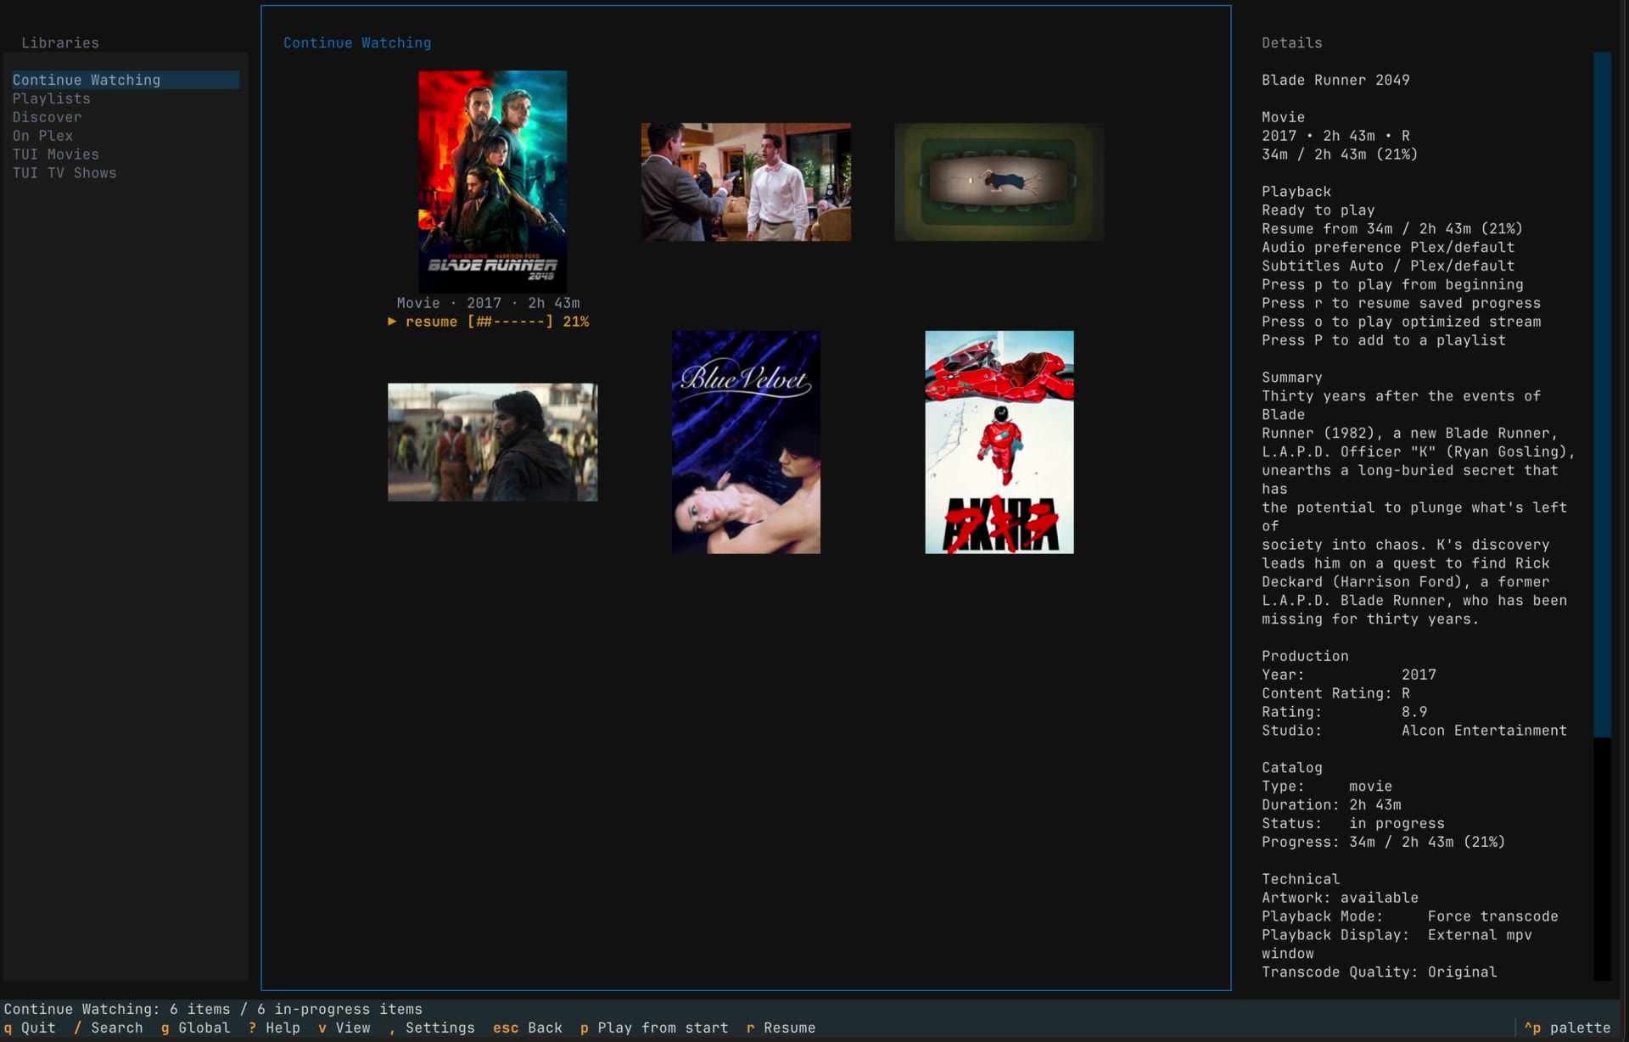Click Quit in the footer
This screenshot has width=1629, height=1042.
click(x=30, y=1028)
